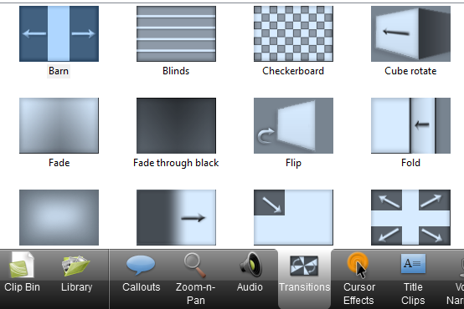The image size is (464, 309).
Task: Choose the Fade through black thumbnail
Action: tap(176, 125)
